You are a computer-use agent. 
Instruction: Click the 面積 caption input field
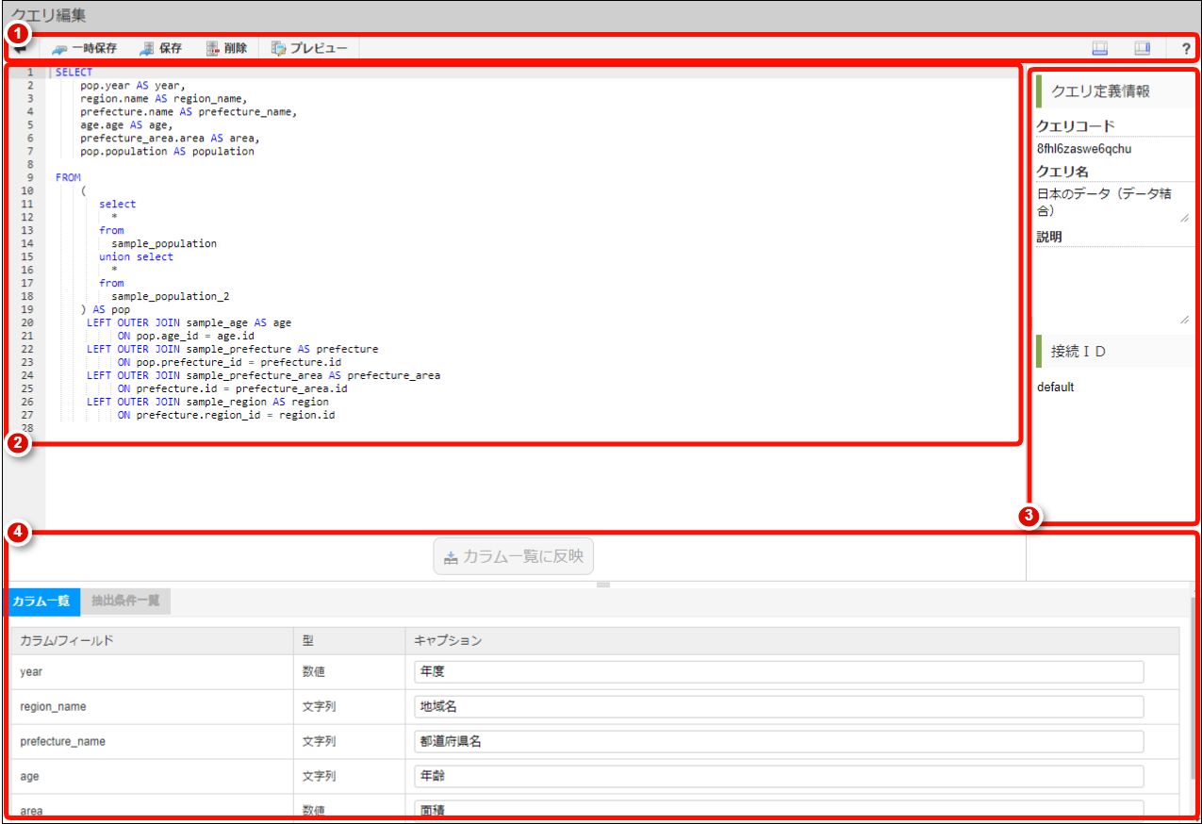(x=779, y=810)
